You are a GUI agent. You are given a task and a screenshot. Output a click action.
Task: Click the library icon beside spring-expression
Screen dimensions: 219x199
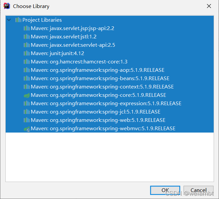pos(26,104)
